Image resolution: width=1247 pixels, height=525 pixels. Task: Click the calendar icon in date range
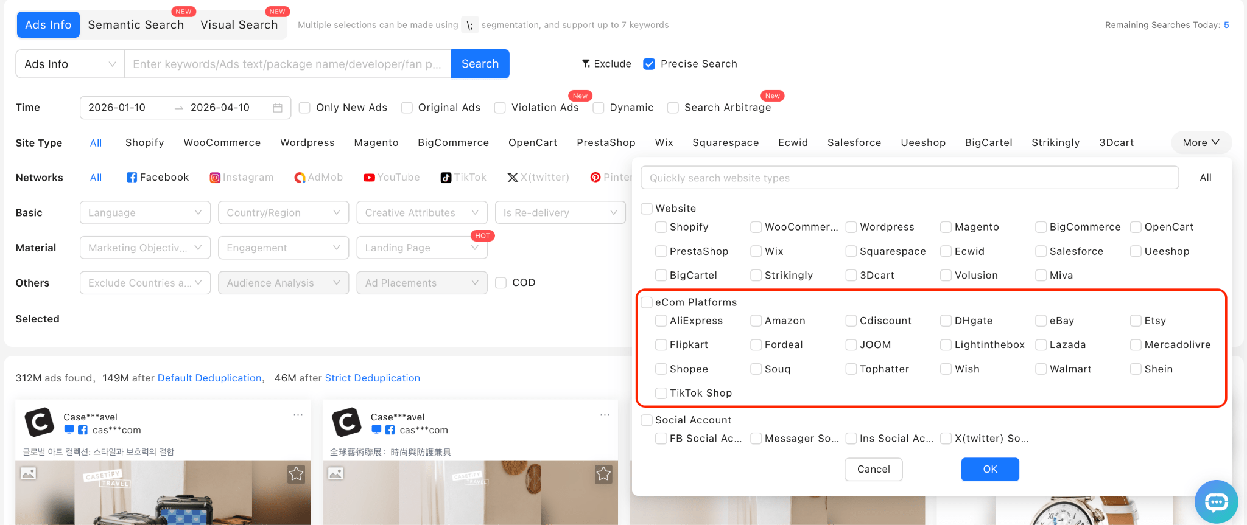coord(278,108)
